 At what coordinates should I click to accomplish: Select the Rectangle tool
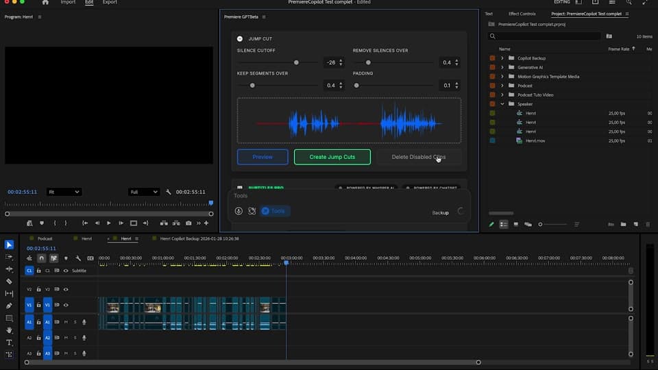9,318
